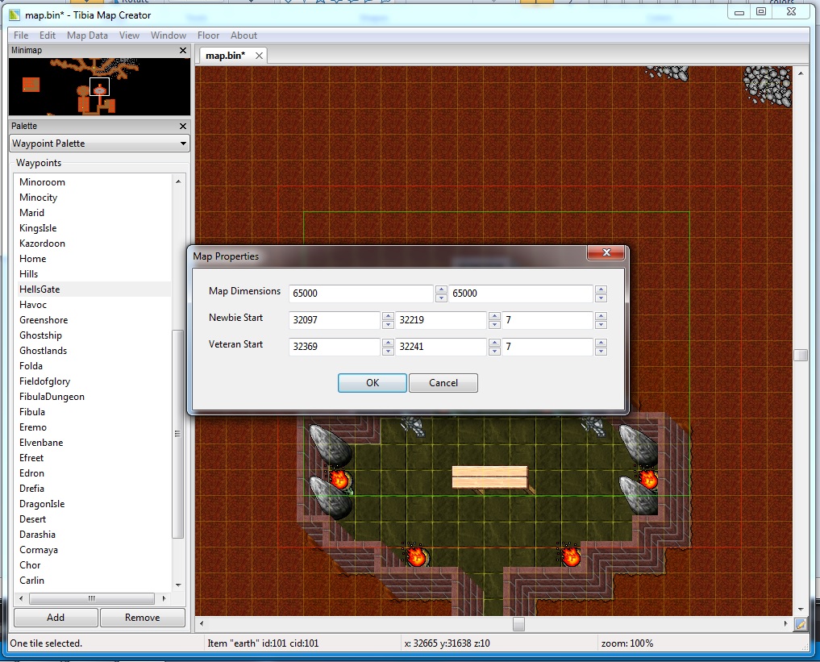Viewport: 820px width, 662px height.
Task: Open the File menu
Action: click(21, 35)
